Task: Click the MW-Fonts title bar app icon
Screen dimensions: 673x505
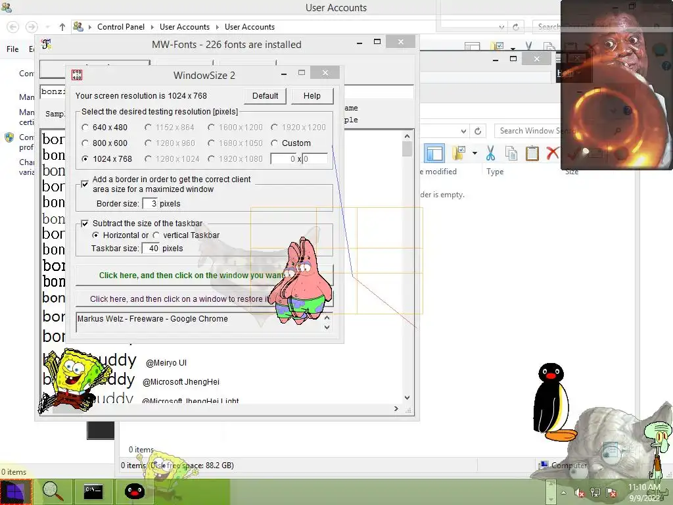Action: (x=47, y=44)
